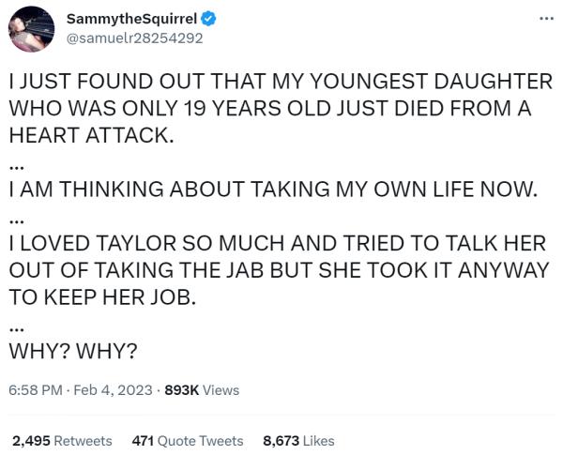The width and height of the screenshot is (563, 455).
Task: Click the "WHY? WHY?" text
Action: (x=73, y=352)
